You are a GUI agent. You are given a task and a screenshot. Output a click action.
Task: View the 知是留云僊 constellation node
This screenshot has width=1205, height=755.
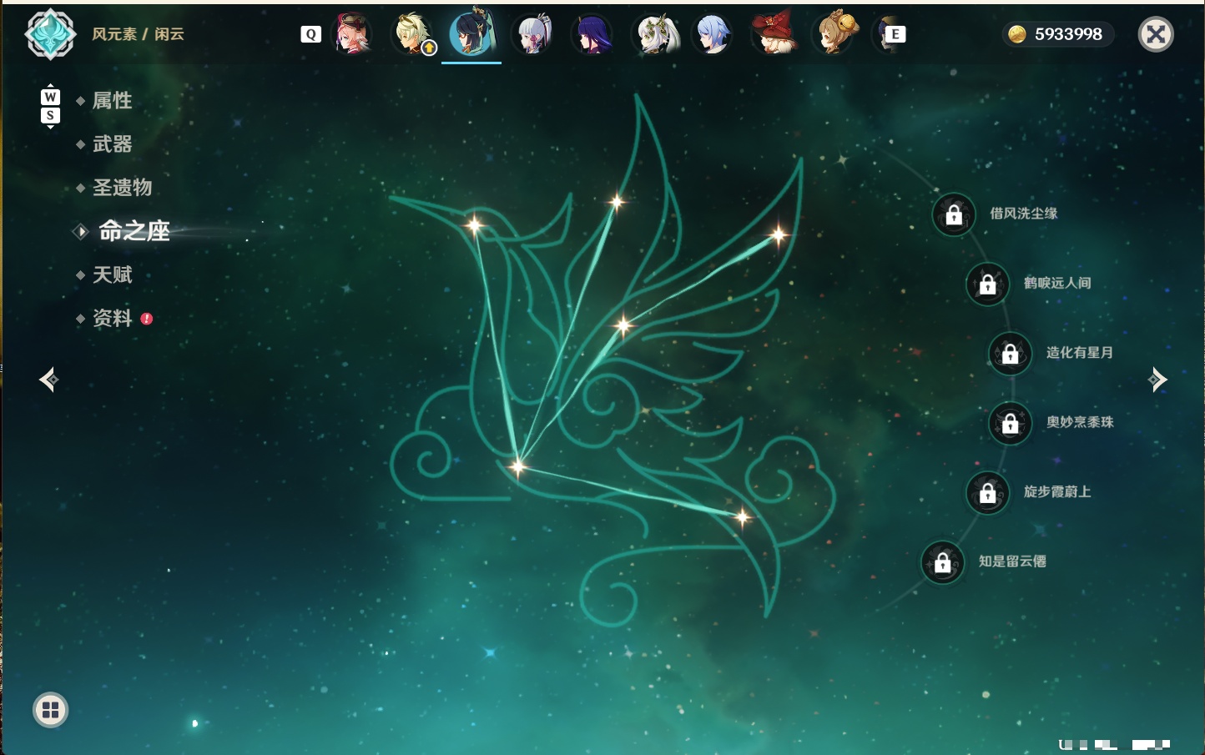point(943,562)
